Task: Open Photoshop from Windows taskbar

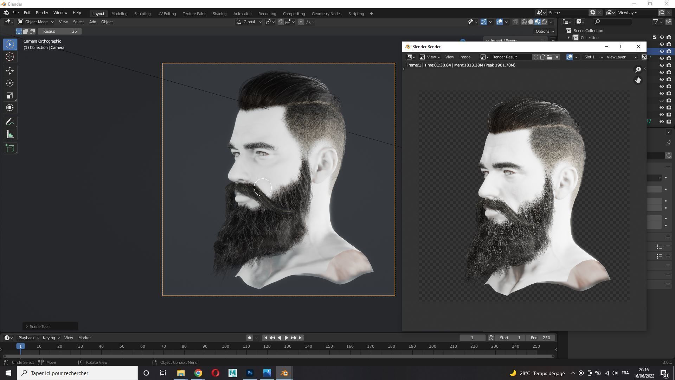Action: click(x=250, y=373)
